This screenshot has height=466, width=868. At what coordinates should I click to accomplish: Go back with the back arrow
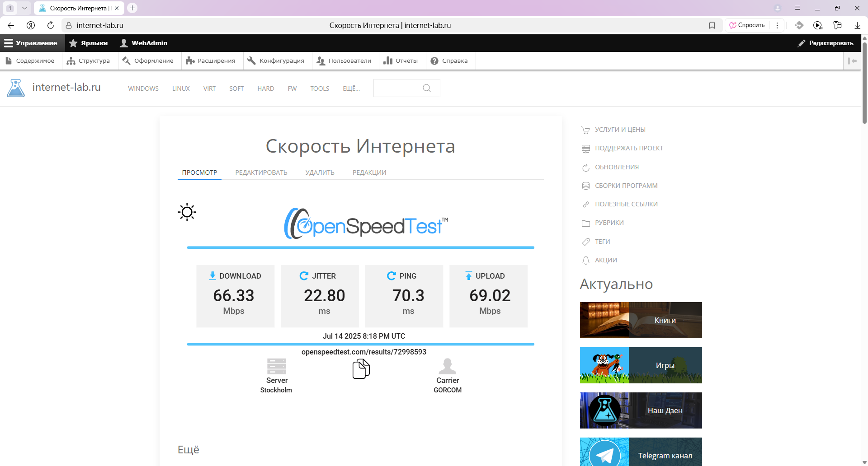(x=11, y=25)
